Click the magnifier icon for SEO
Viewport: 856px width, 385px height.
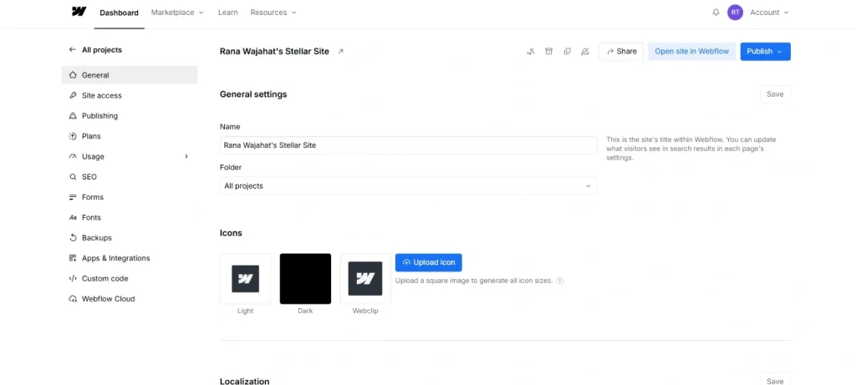73,177
